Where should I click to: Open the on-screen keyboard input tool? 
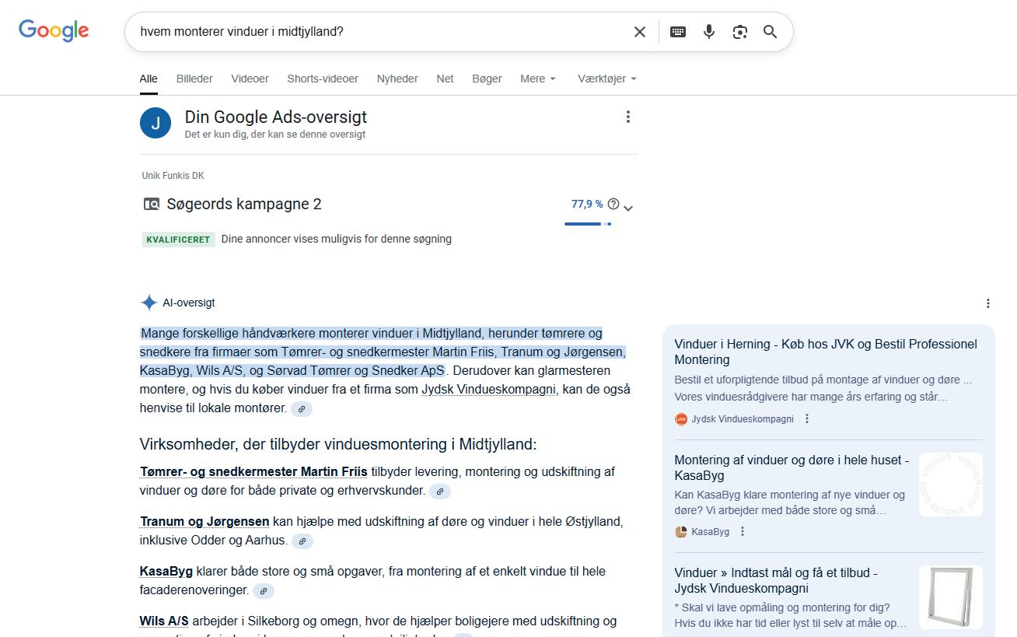678,32
